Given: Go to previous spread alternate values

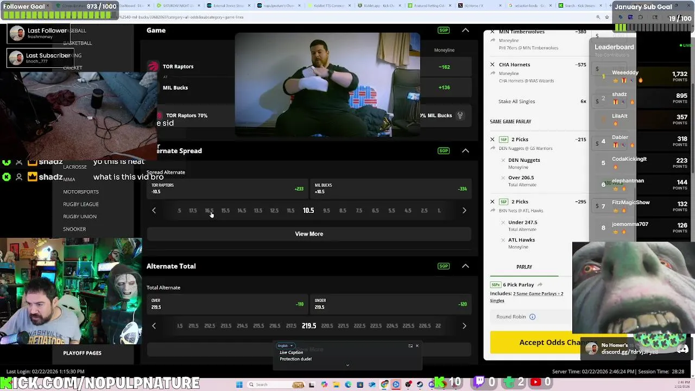Looking at the screenshot, I should click(154, 210).
